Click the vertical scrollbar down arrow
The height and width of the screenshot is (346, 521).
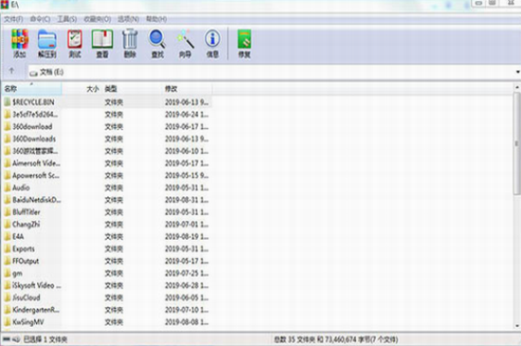pos(517,326)
